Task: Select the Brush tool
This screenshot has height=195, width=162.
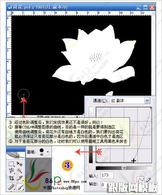Action: 20,187
